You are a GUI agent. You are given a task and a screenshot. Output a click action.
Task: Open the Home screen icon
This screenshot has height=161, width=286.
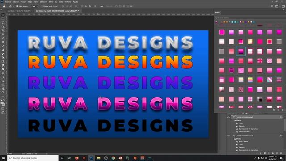pos(4,6)
